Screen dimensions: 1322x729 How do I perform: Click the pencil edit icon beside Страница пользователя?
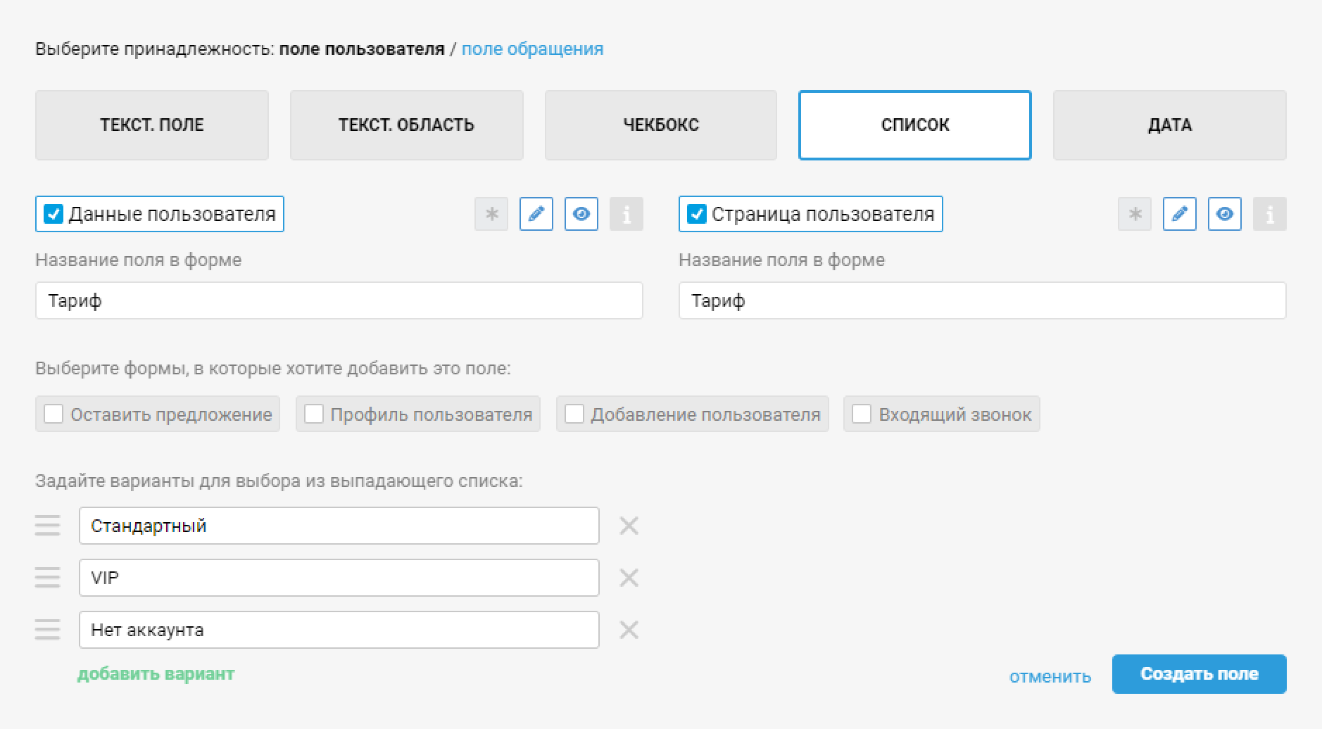tap(1180, 214)
